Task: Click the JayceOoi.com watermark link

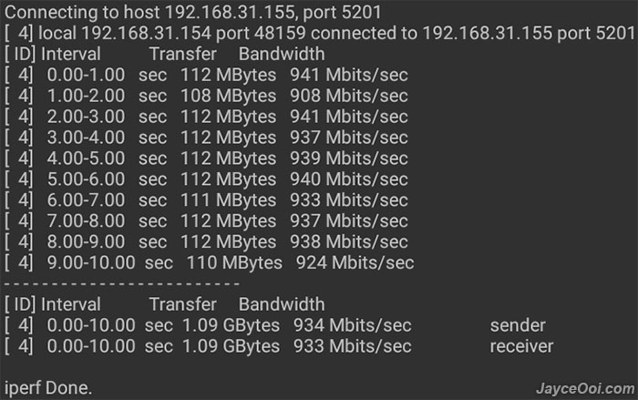Action: (585, 388)
